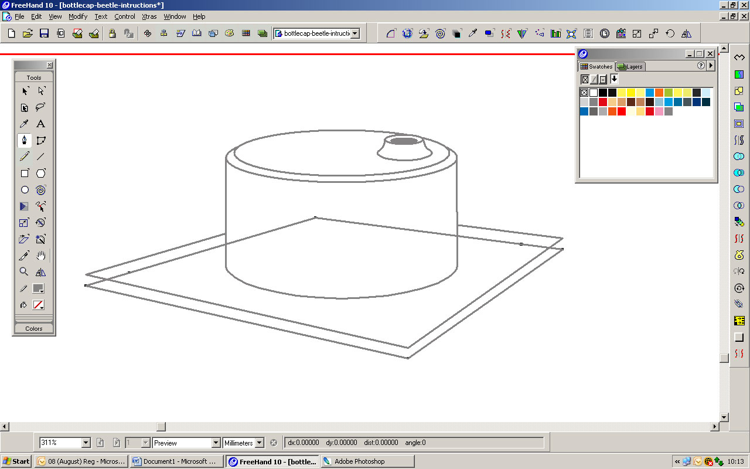750x469 pixels.
Task: Click the Swatches panel help button
Action: (x=701, y=66)
